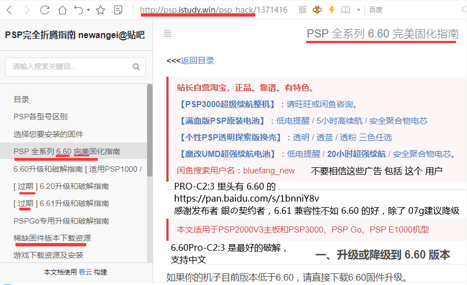
Task: Click the sidebar vertical scrollbar
Action: [150, 130]
